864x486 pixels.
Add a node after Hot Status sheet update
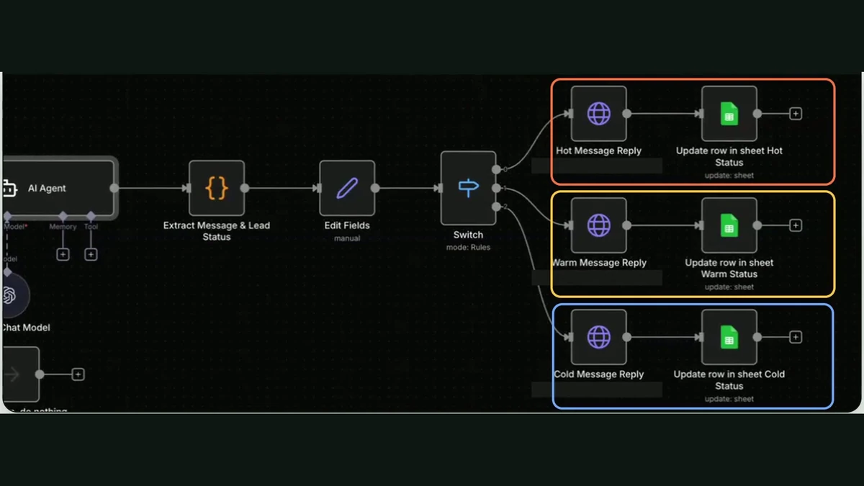[x=796, y=114]
